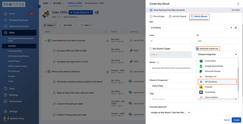Screen dimensions: 243x124
Task: Open Trash in sidebar
Action: coord(11,81)
